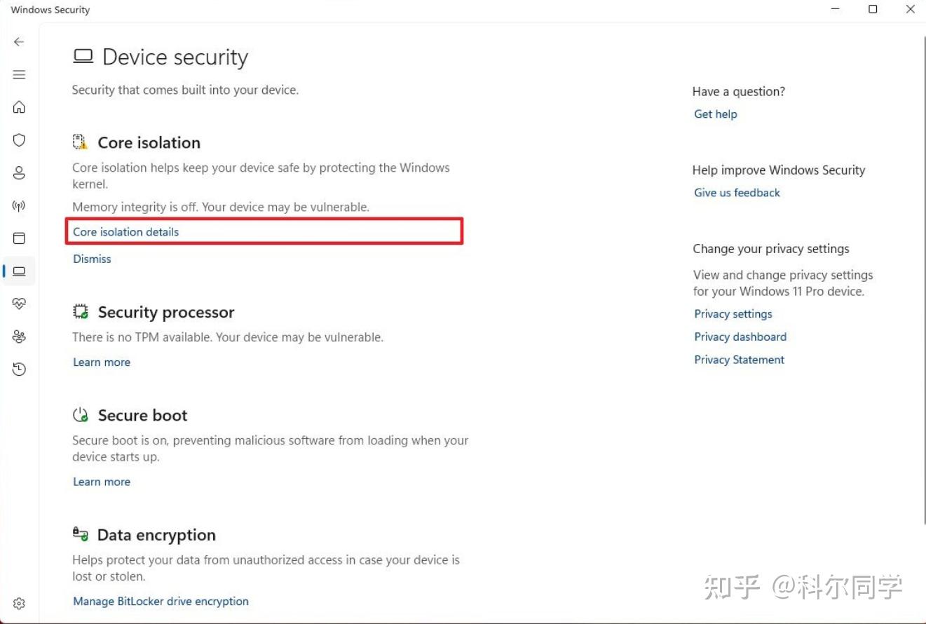Open the Privacy dashboard
This screenshot has width=926, height=624.
(740, 337)
